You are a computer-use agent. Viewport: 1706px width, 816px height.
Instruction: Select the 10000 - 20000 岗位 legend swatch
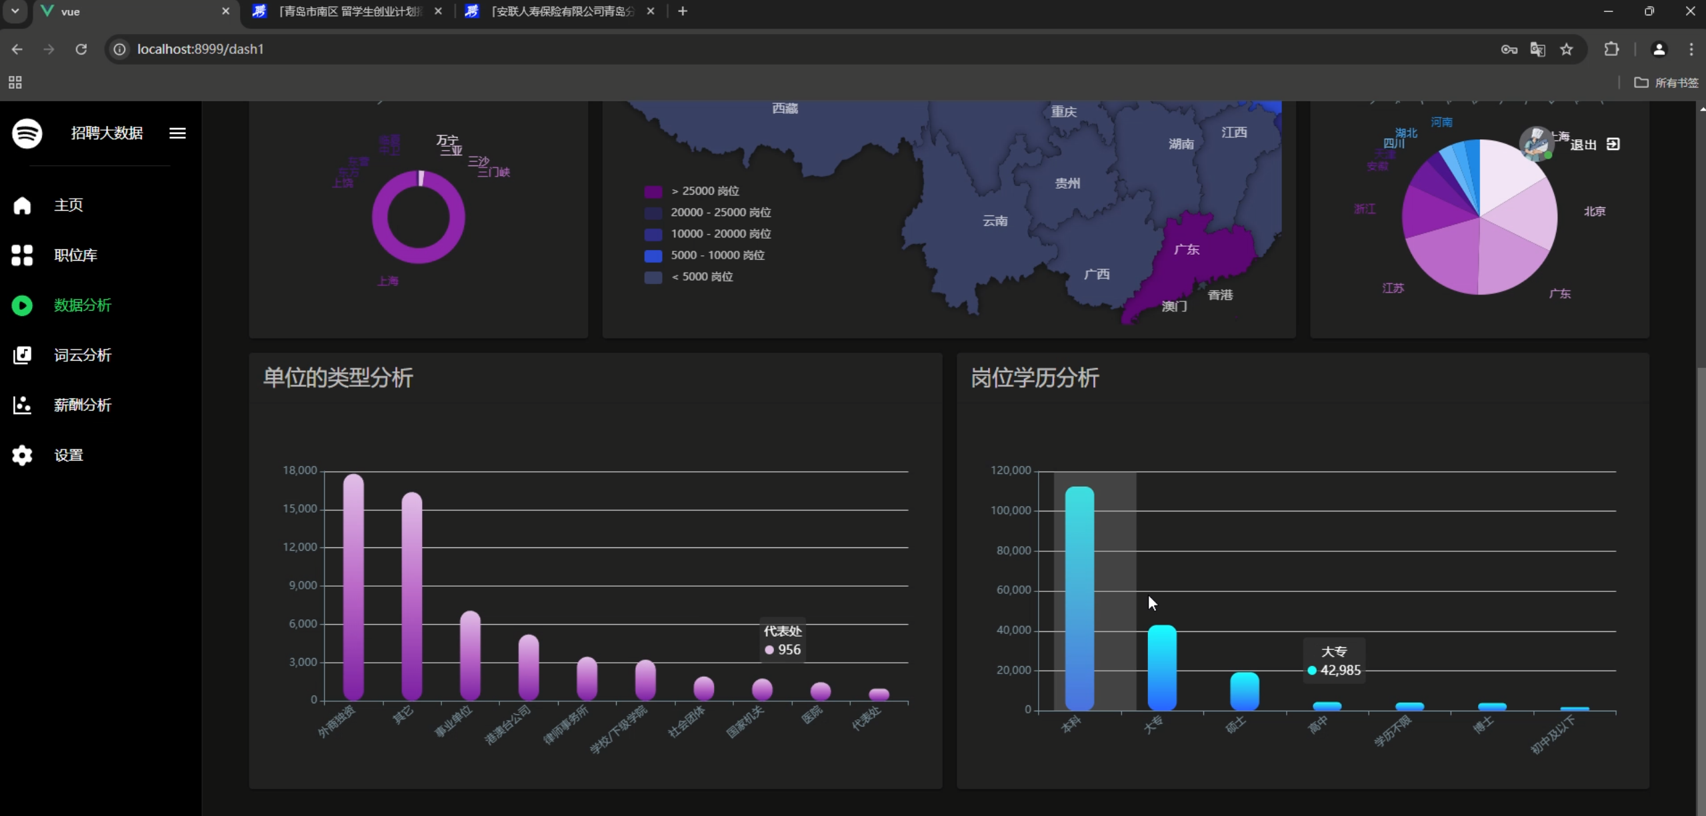pos(653,234)
